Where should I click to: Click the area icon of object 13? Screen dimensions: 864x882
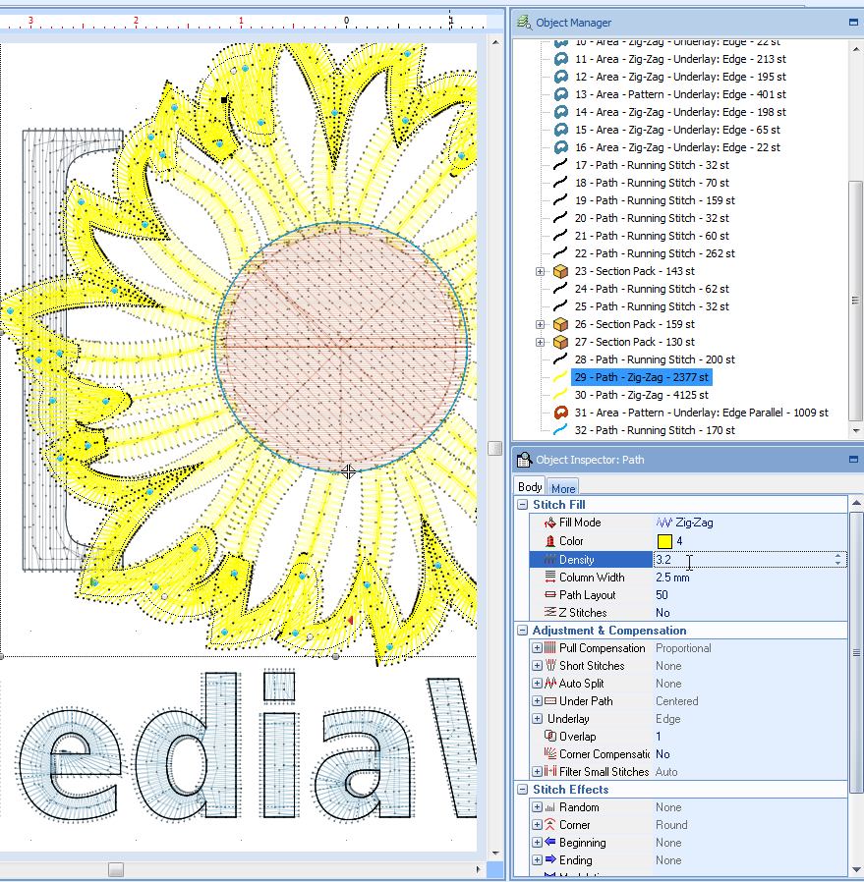pos(560,94)
